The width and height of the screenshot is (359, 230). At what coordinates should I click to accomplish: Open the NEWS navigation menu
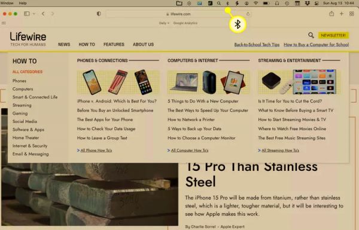click(64, 44)
